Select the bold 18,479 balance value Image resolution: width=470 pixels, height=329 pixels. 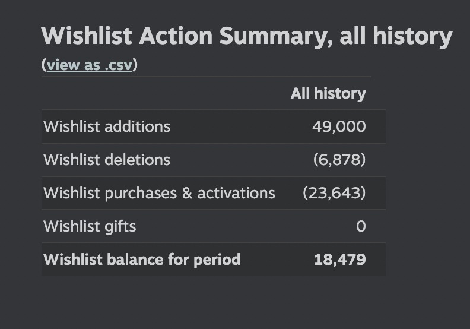(339, 260)
